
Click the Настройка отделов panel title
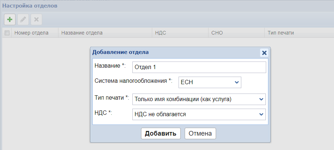tap(30, 6)
